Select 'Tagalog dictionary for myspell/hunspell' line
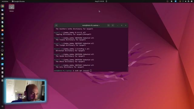Screen dimensions: 194x109 pyautogui.click(x=73, y=34)
